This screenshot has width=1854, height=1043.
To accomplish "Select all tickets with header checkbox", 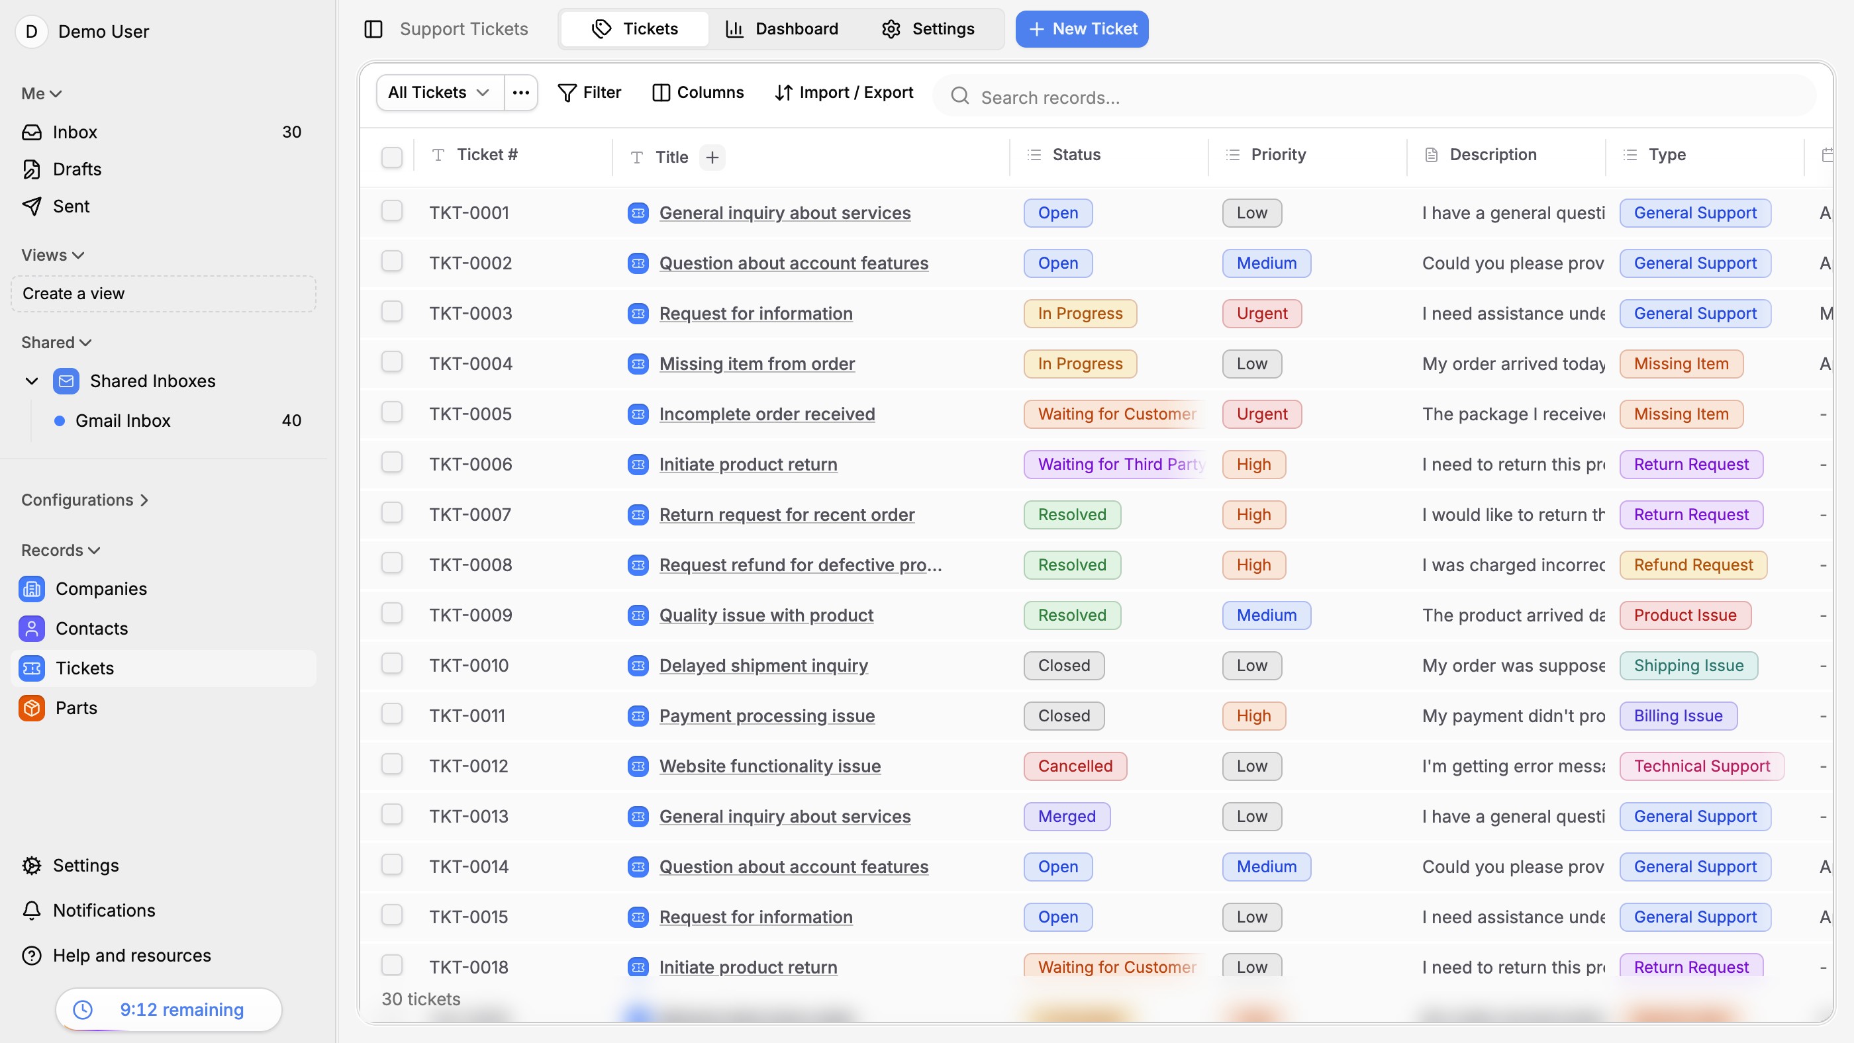I will coord(391,158).
